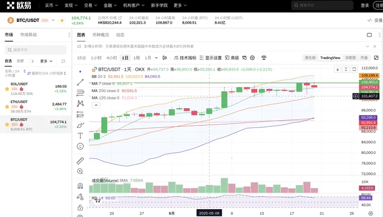Toggle BTC/USDT favorite star
The width and height of the screenshot is (383, 217).
[x=62, y=20]
